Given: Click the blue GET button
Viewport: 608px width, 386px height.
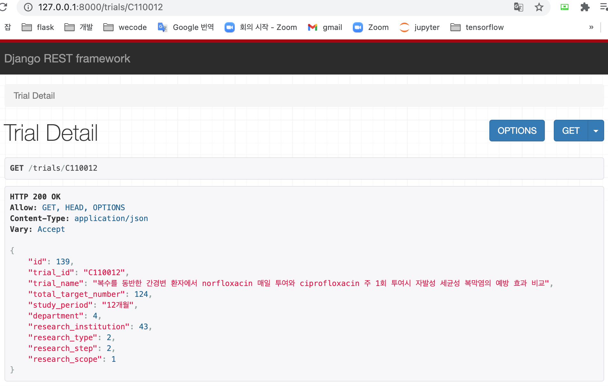Looking at the screenshot, I should (x=571, y=131).
